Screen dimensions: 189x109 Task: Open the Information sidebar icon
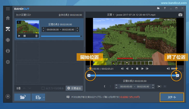(8, 51)
